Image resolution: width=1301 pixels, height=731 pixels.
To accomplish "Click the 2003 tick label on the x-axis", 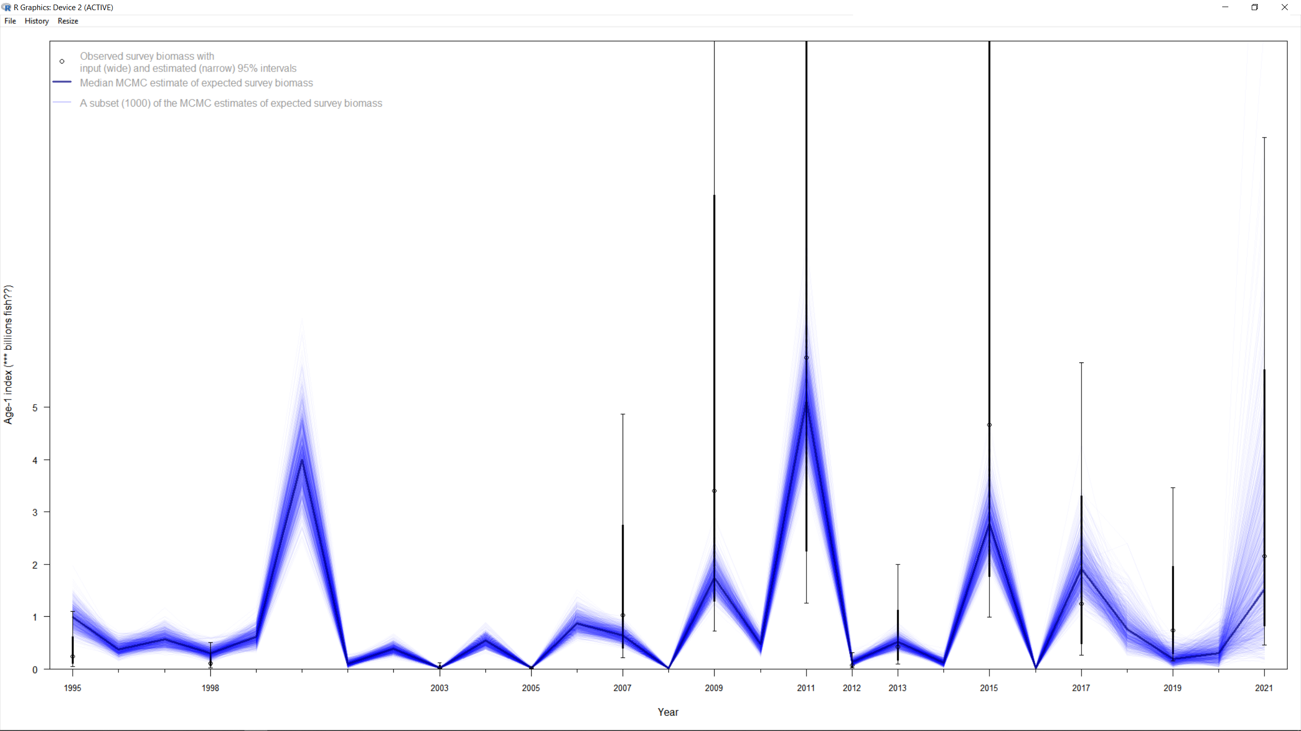I will 439,688.
